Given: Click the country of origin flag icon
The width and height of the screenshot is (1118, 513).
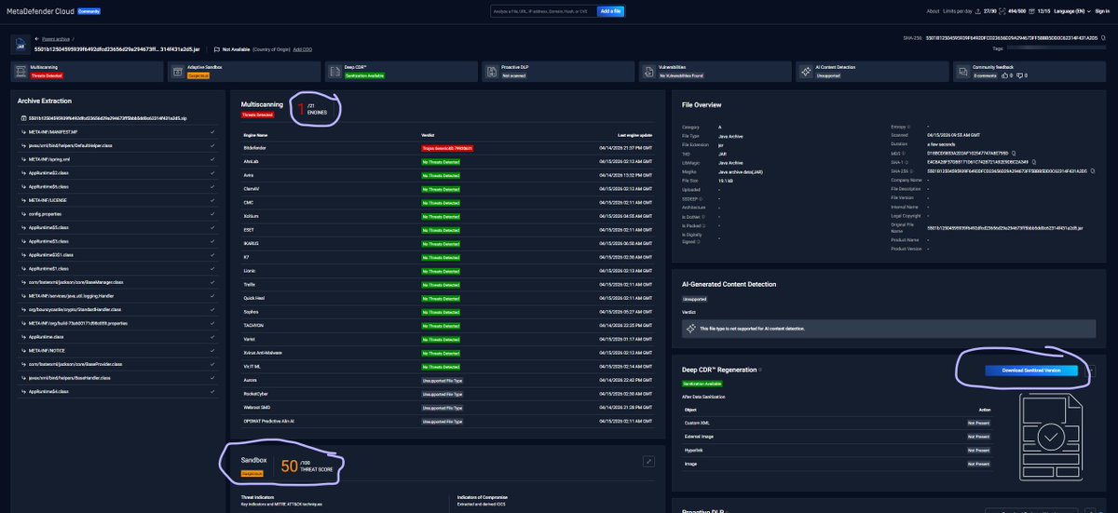Looking at the screenshot, I should pyautogui.click(x=215, y=48).
